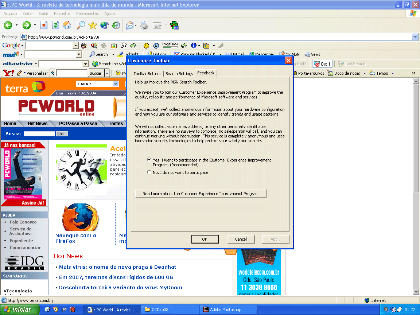This screenshot has width=420, height=315.
Task: Open Tempo weather on Yahoo toolbar
Action: point(379,73)
